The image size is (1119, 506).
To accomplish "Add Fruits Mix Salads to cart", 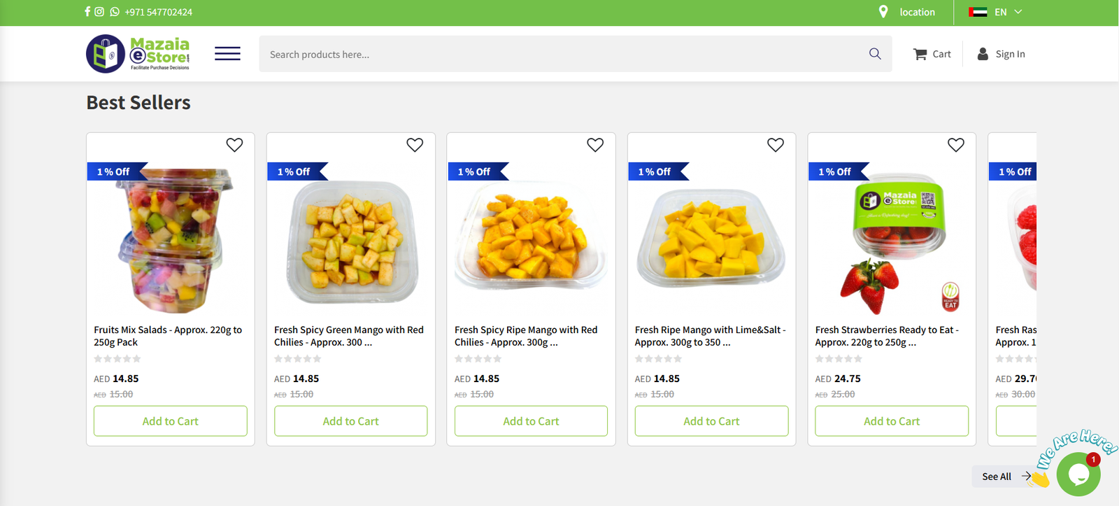I will [171, 421].
